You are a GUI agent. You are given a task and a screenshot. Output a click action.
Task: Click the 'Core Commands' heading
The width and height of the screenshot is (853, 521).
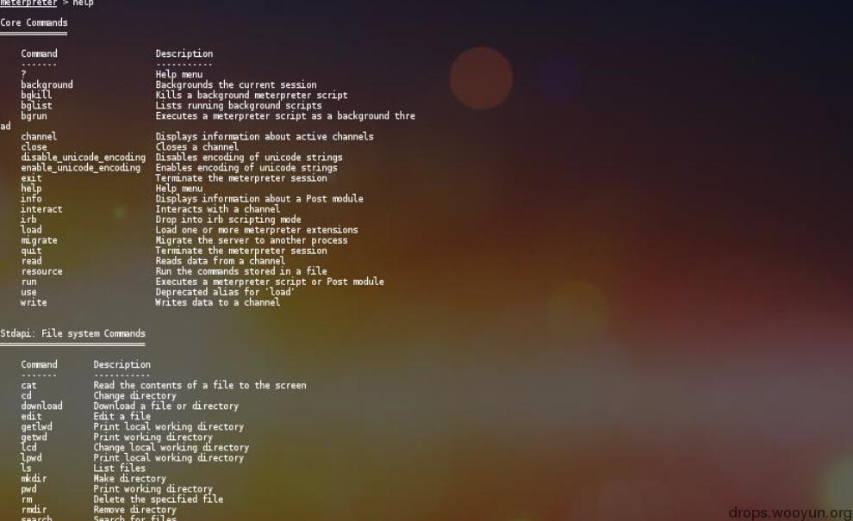coord(34,23)
